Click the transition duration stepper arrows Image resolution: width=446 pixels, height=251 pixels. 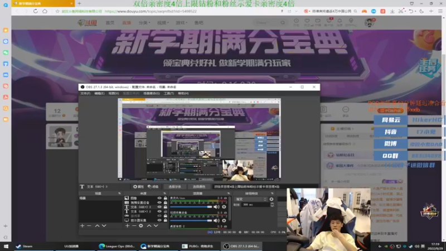[x=272, y=205]
